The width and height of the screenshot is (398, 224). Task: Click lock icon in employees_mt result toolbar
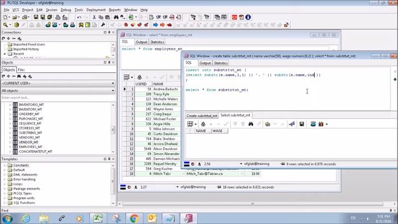pos(139,77)
